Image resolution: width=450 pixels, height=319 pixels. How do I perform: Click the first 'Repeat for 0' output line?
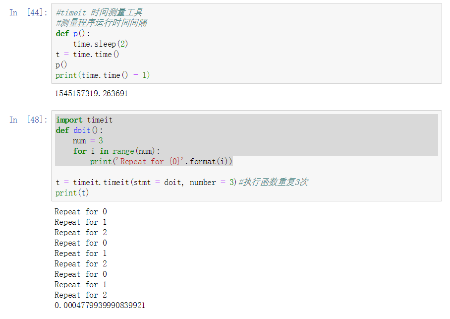(81, 212)
